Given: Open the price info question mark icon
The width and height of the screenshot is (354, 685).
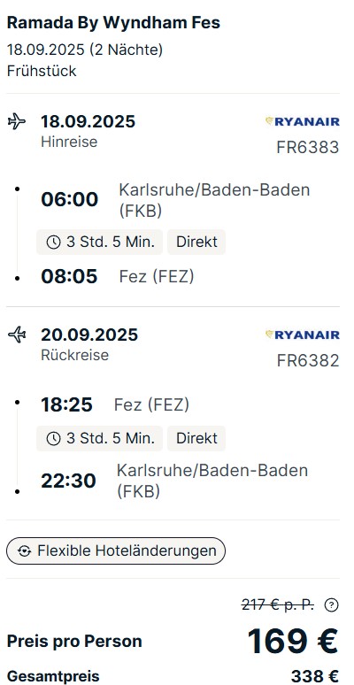Looking at the screenshot, I should pyautogui.click(x=332, y=605).
